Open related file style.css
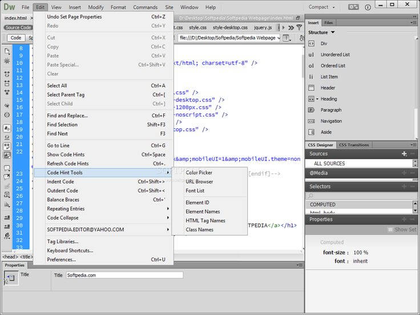This screenshot has width=420, height=315. [x=197, y=27]
